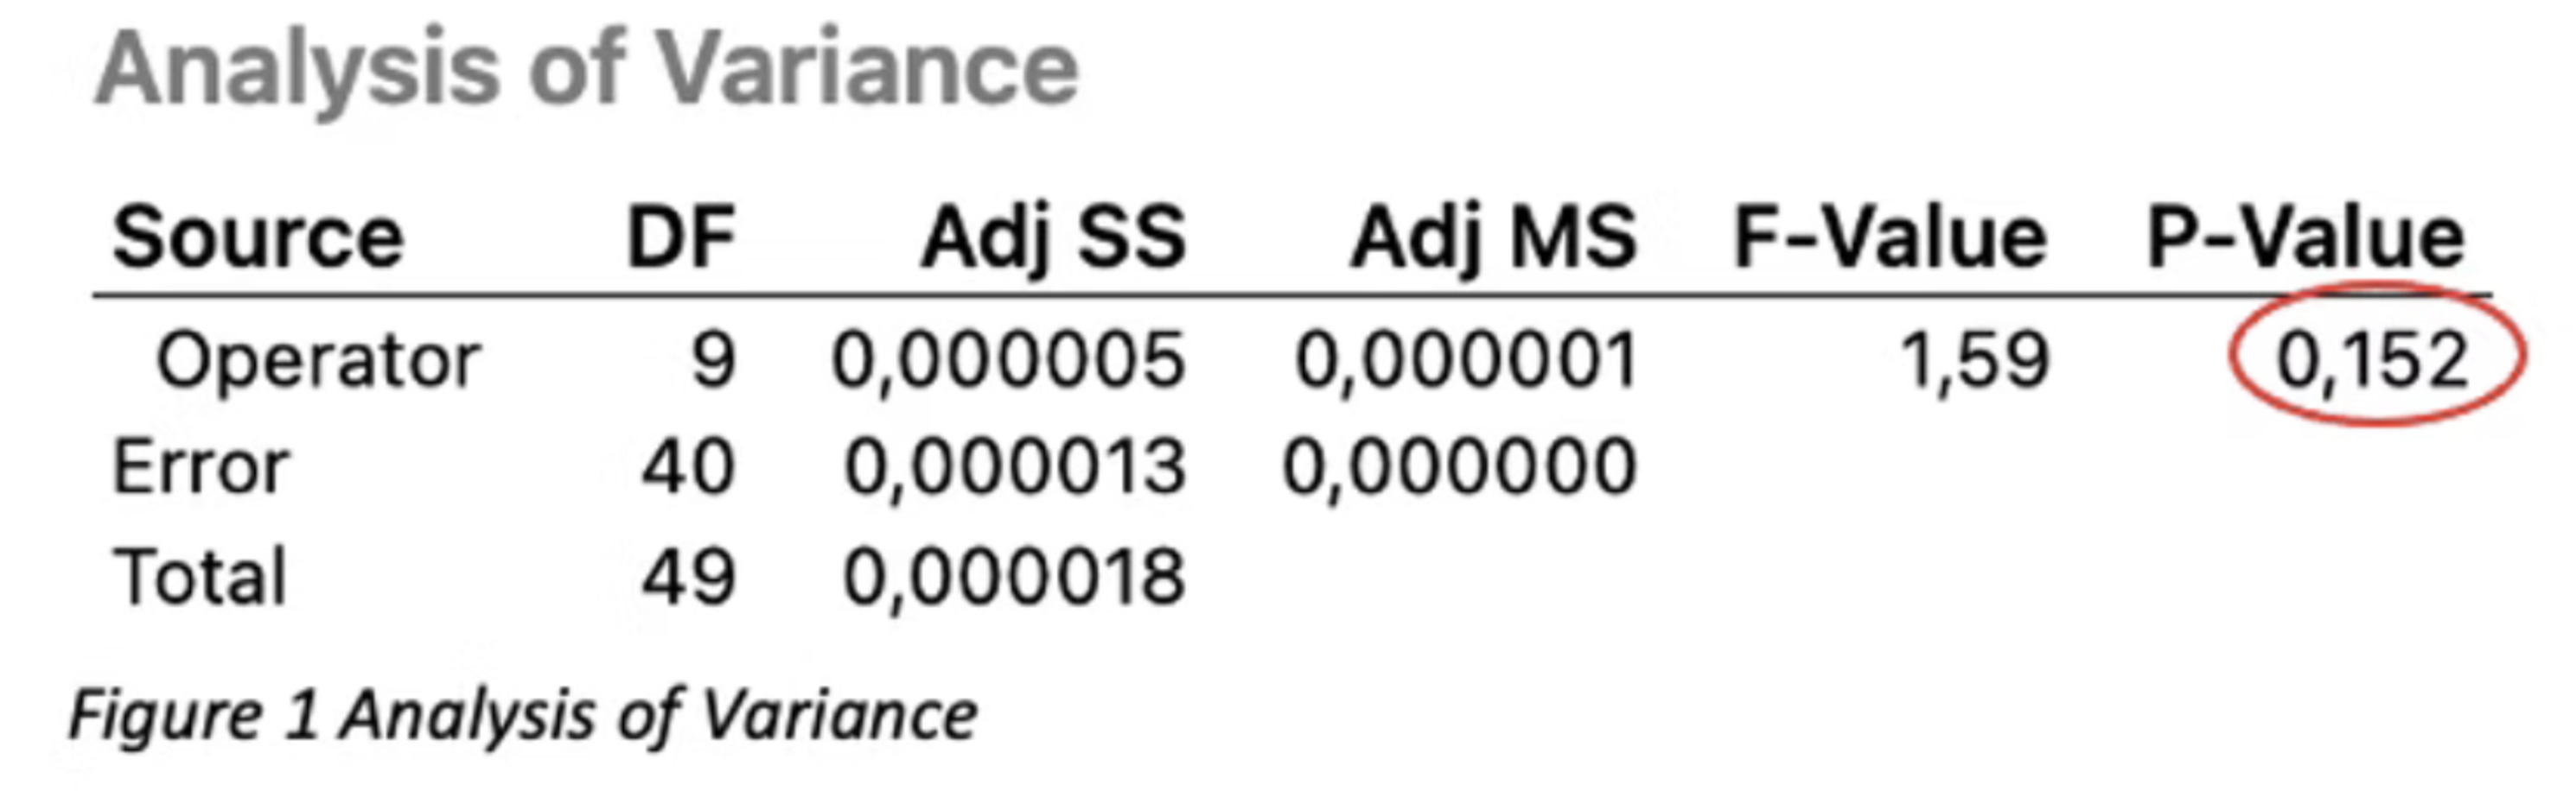Click the F-Value column header
The height and width of the screenshot is (791, 2576).
pos(1891,237)
